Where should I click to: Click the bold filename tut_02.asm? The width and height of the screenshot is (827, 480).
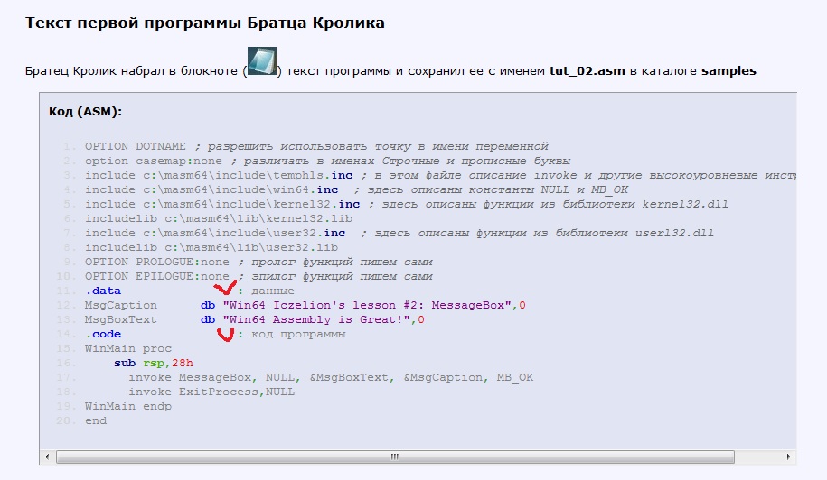(x=587, y=71)
